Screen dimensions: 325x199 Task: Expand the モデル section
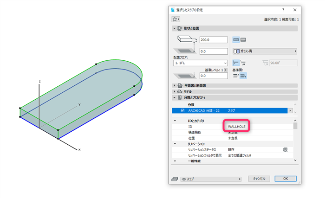[174, 91]
